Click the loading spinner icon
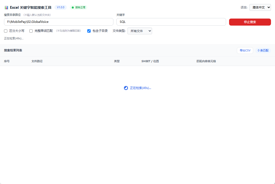The image size is (275, 184). coord(126,88)
